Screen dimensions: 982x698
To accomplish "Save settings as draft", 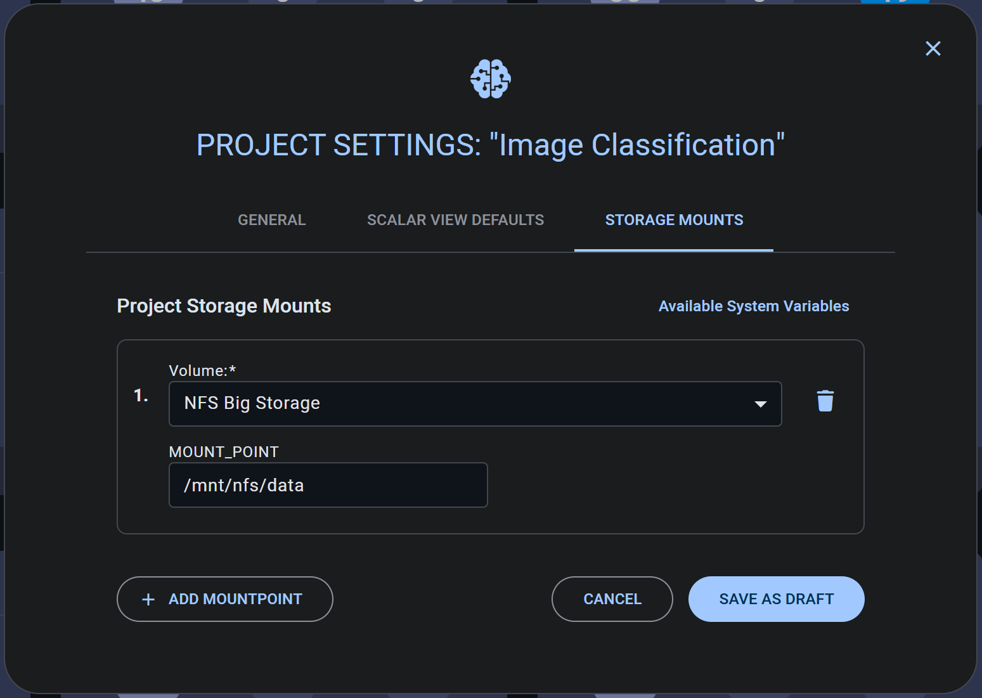I will coord(776,599).
